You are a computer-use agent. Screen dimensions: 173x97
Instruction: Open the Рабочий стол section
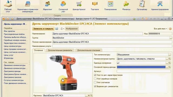pos(8,6)
